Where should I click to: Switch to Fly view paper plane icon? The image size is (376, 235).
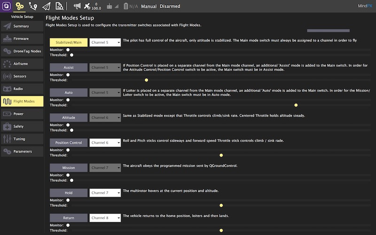tap(46, 6)
